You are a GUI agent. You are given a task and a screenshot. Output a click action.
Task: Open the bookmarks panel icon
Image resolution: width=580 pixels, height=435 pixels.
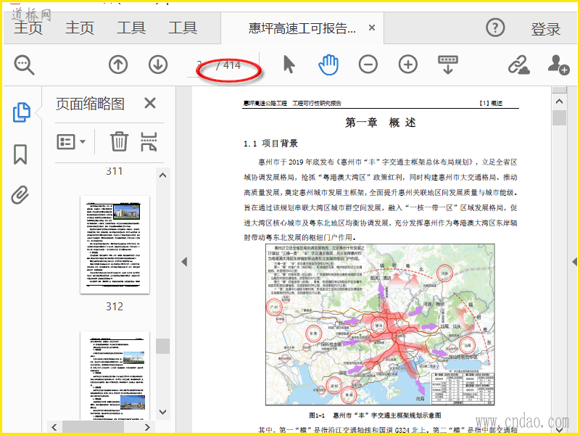20,154
